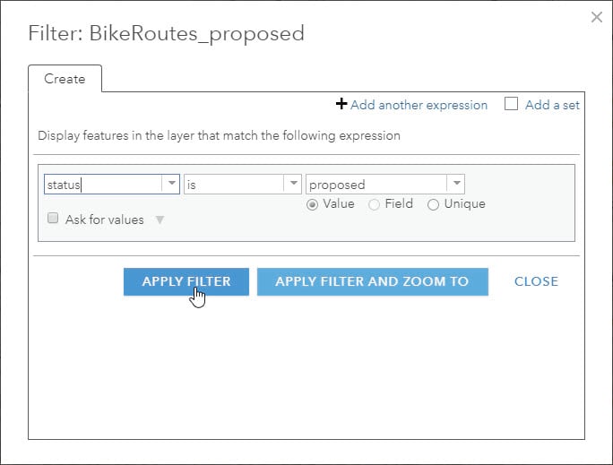
Task: Select the Value radio button
Action: [312, 204]
